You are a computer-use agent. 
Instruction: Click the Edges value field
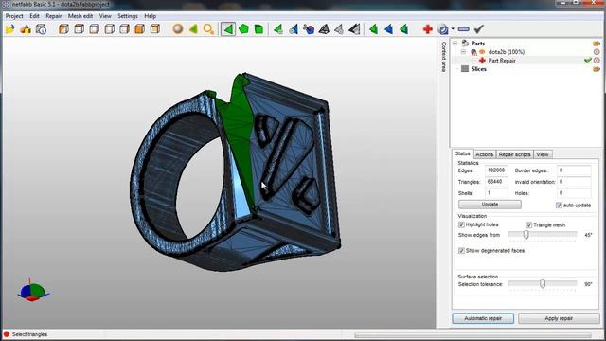point(496,170)
